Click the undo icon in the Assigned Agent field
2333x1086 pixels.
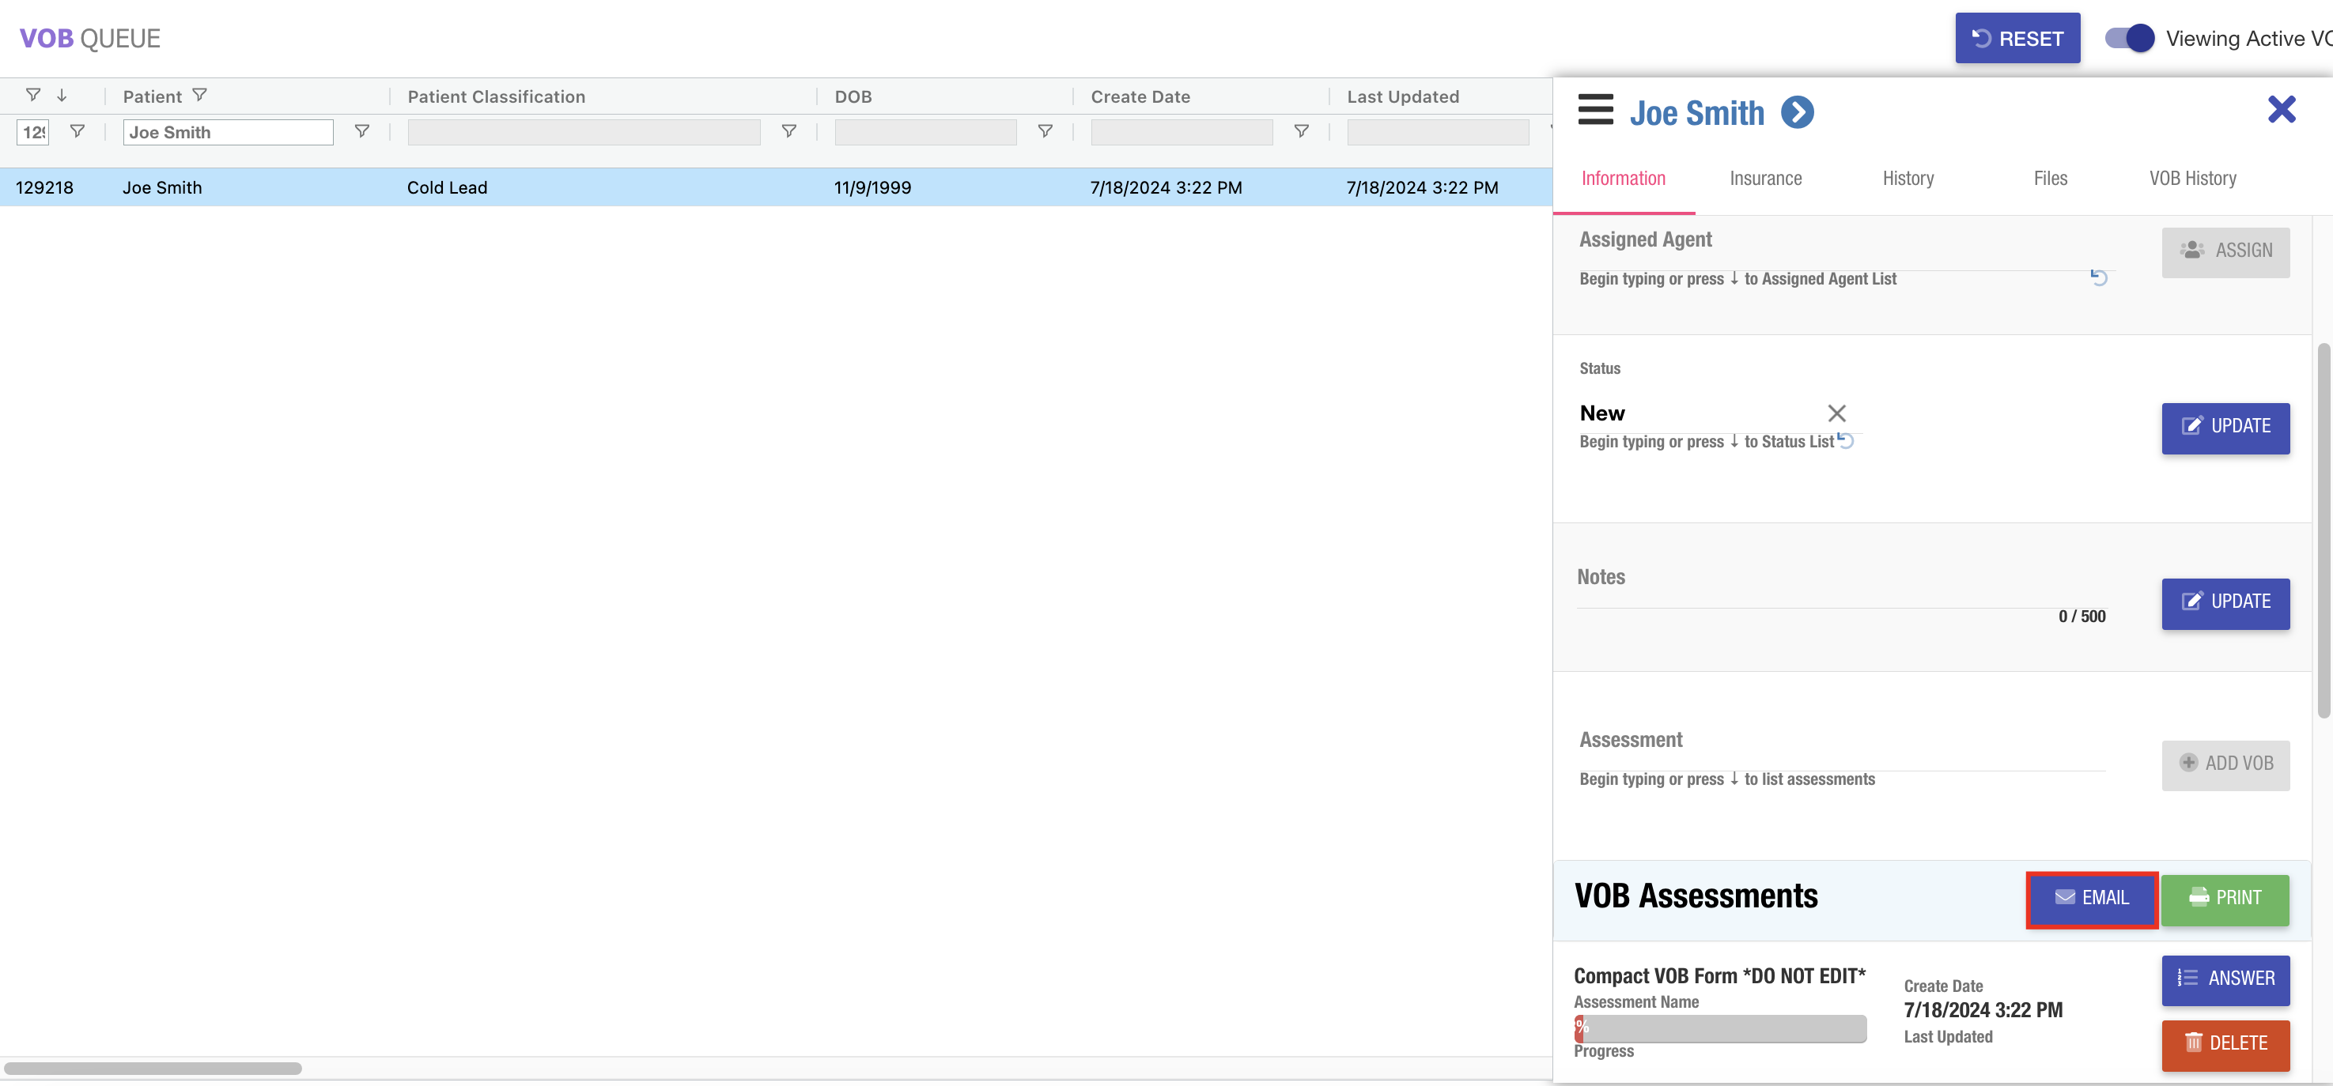click(x=2098, y=277)
